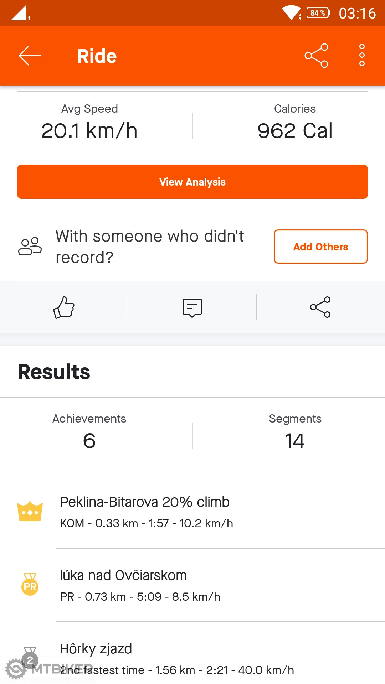Tap share icon in the action row
The width and height of the screenshot is (385, 684).
(320, 307)
